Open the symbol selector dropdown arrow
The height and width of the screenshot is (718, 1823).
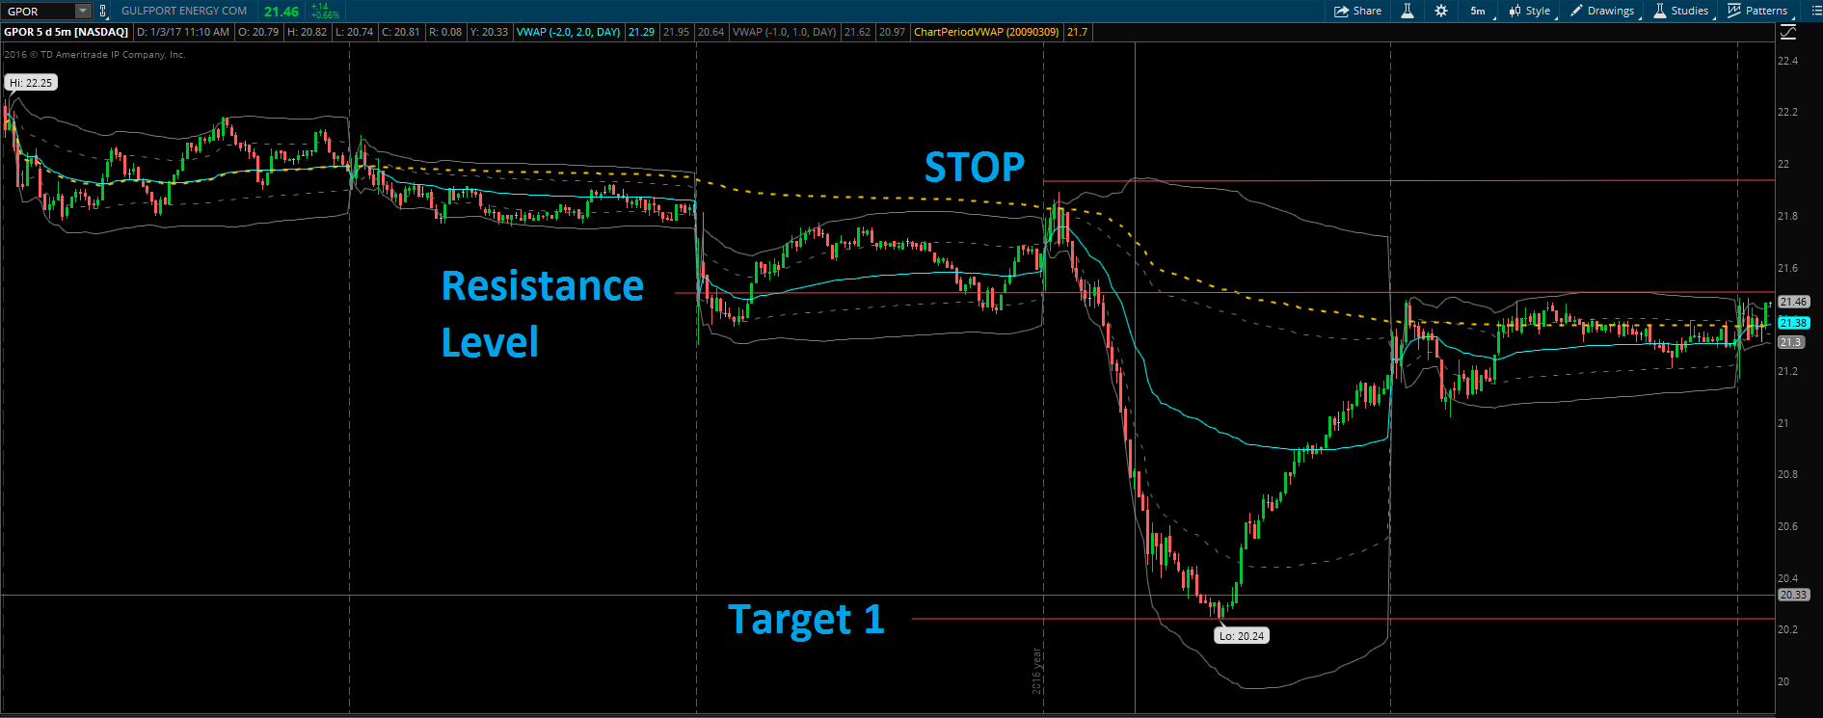[x=83, y=12]
